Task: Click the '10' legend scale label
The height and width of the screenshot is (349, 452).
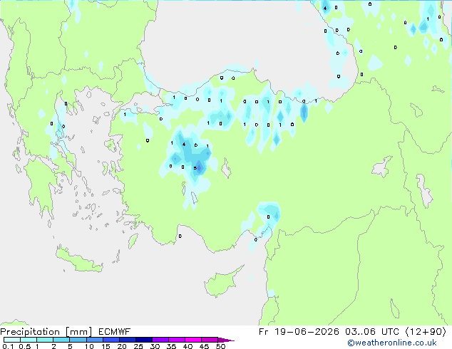Action: pyautogui.click(x=89, y=346)
